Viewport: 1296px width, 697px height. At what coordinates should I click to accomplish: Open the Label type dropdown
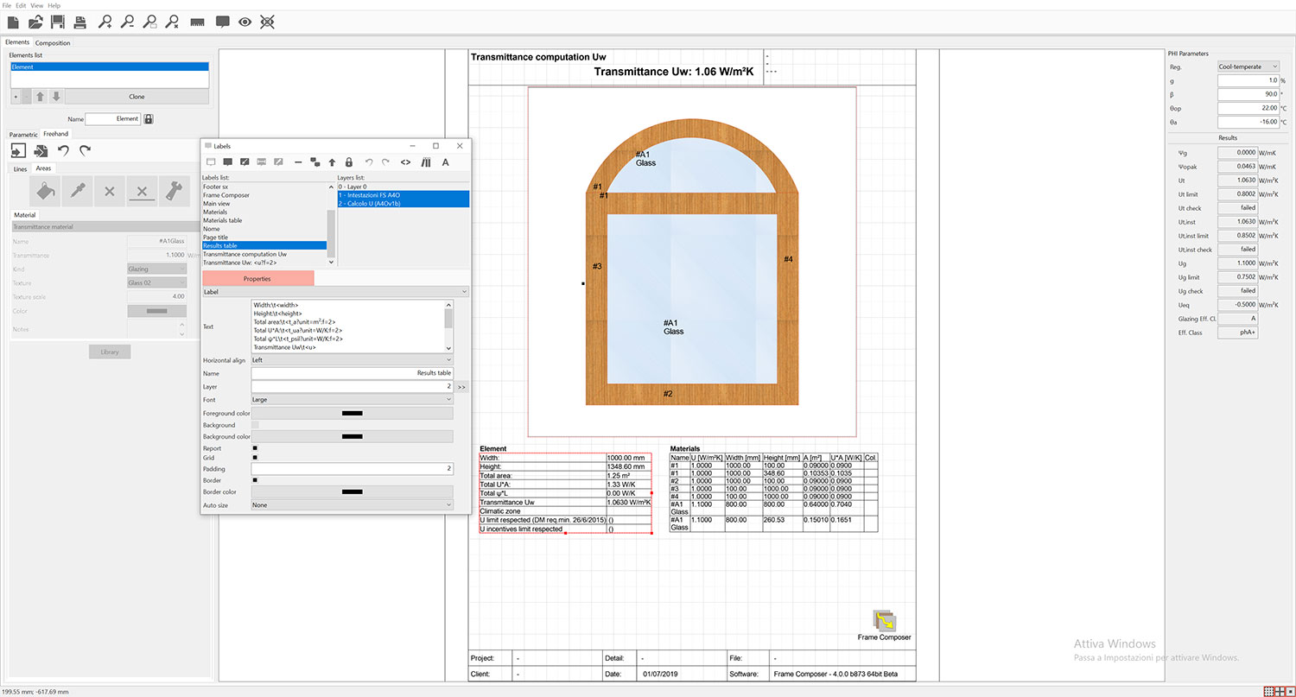335,292
